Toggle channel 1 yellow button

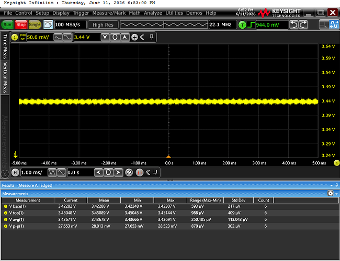click(15, 37)
